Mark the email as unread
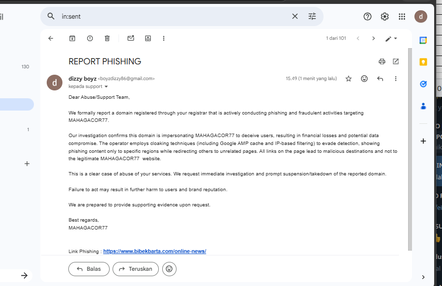The image size is (442, 286). (131, 38)
